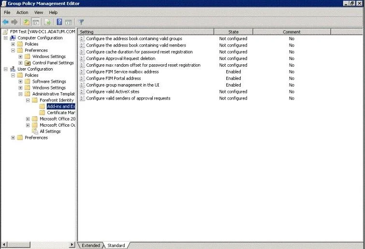Screen dimensions: 365x249
Task: Click the Forward arrow toolbar icon
Action: click(x=15, y=22)
